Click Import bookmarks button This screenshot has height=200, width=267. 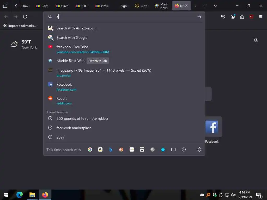(x=20, y=26)
